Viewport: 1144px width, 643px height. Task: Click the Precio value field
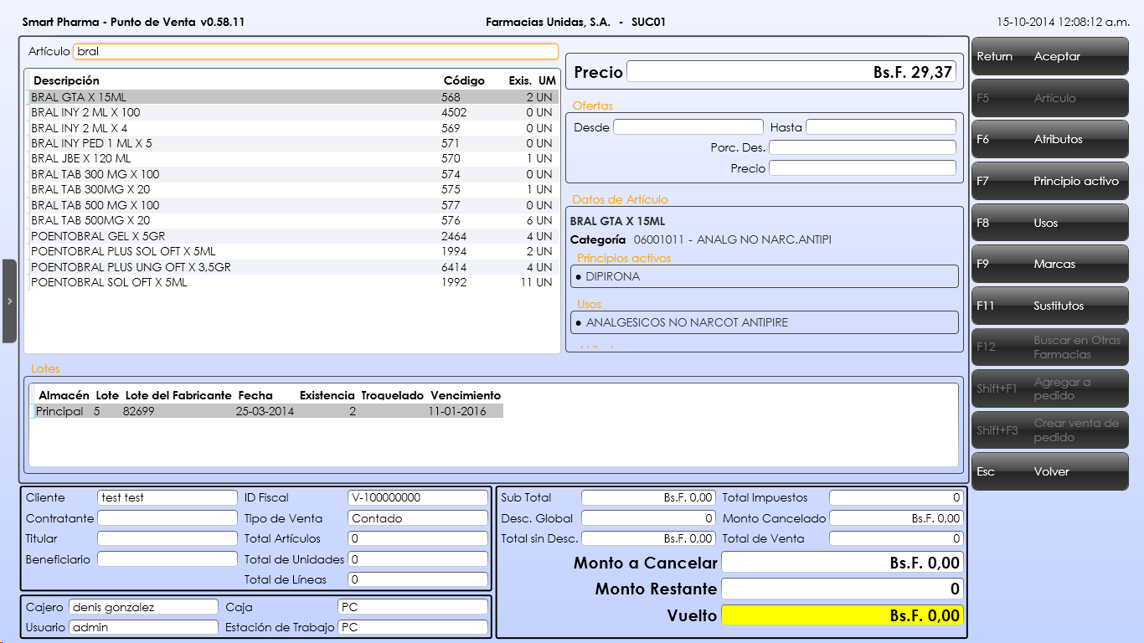791,72
